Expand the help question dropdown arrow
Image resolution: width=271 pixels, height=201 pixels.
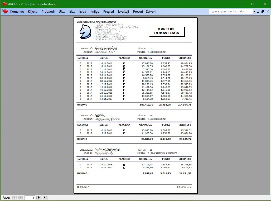tap(254, 12)
